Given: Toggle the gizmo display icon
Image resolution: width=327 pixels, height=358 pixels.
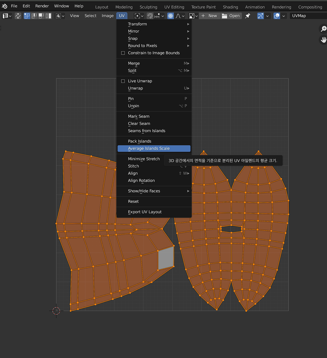Looking at the screenshot, I should pos(260,16).
